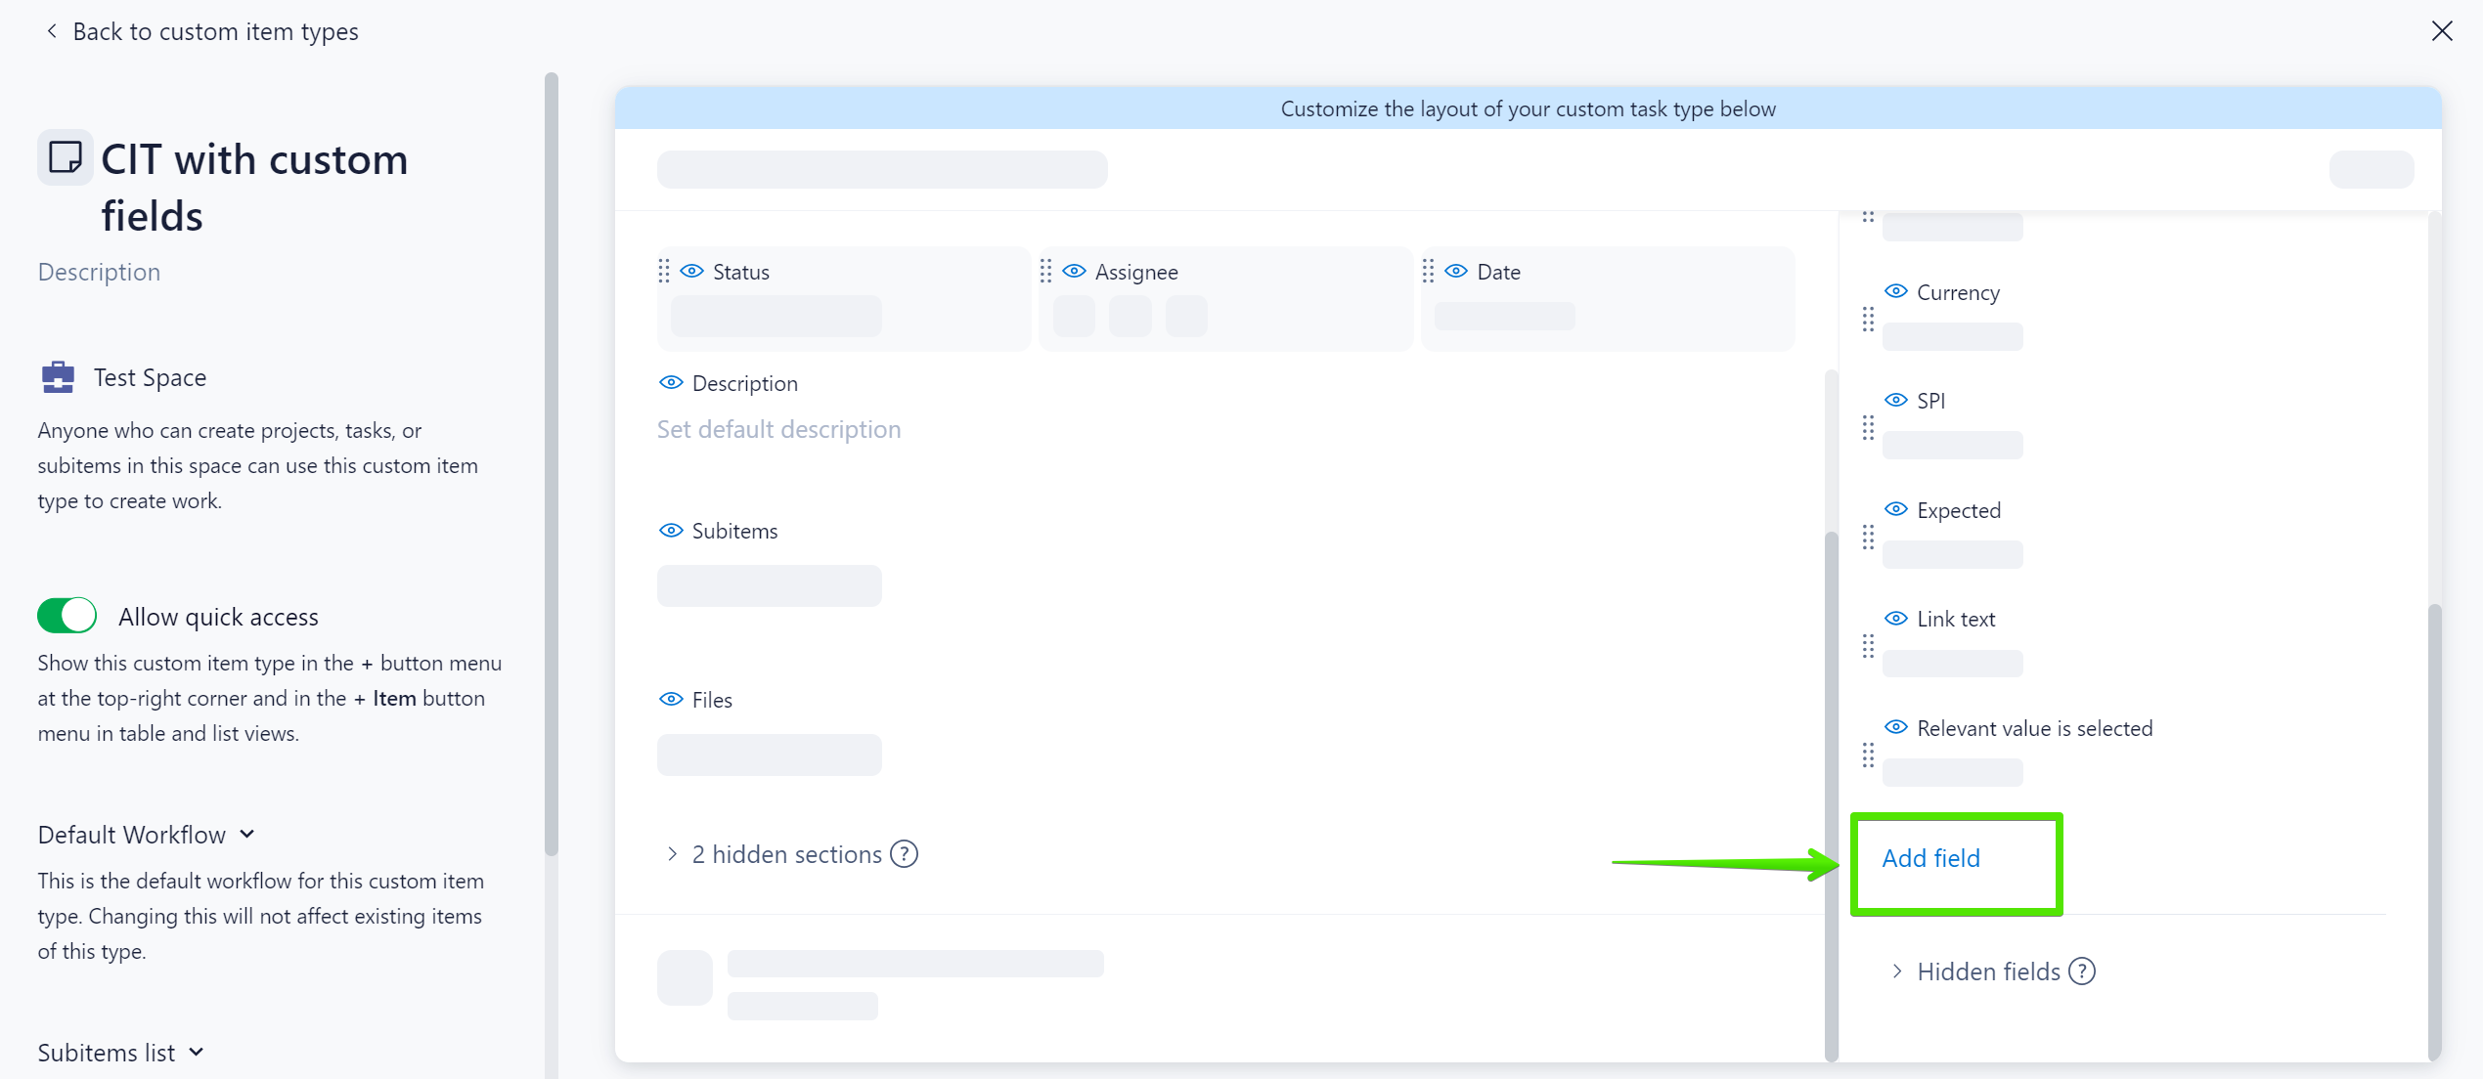The width and height of the screenshot is (2483, 1079).
Task: Click the Assignee field drag handle
Action: [1045, 271]
